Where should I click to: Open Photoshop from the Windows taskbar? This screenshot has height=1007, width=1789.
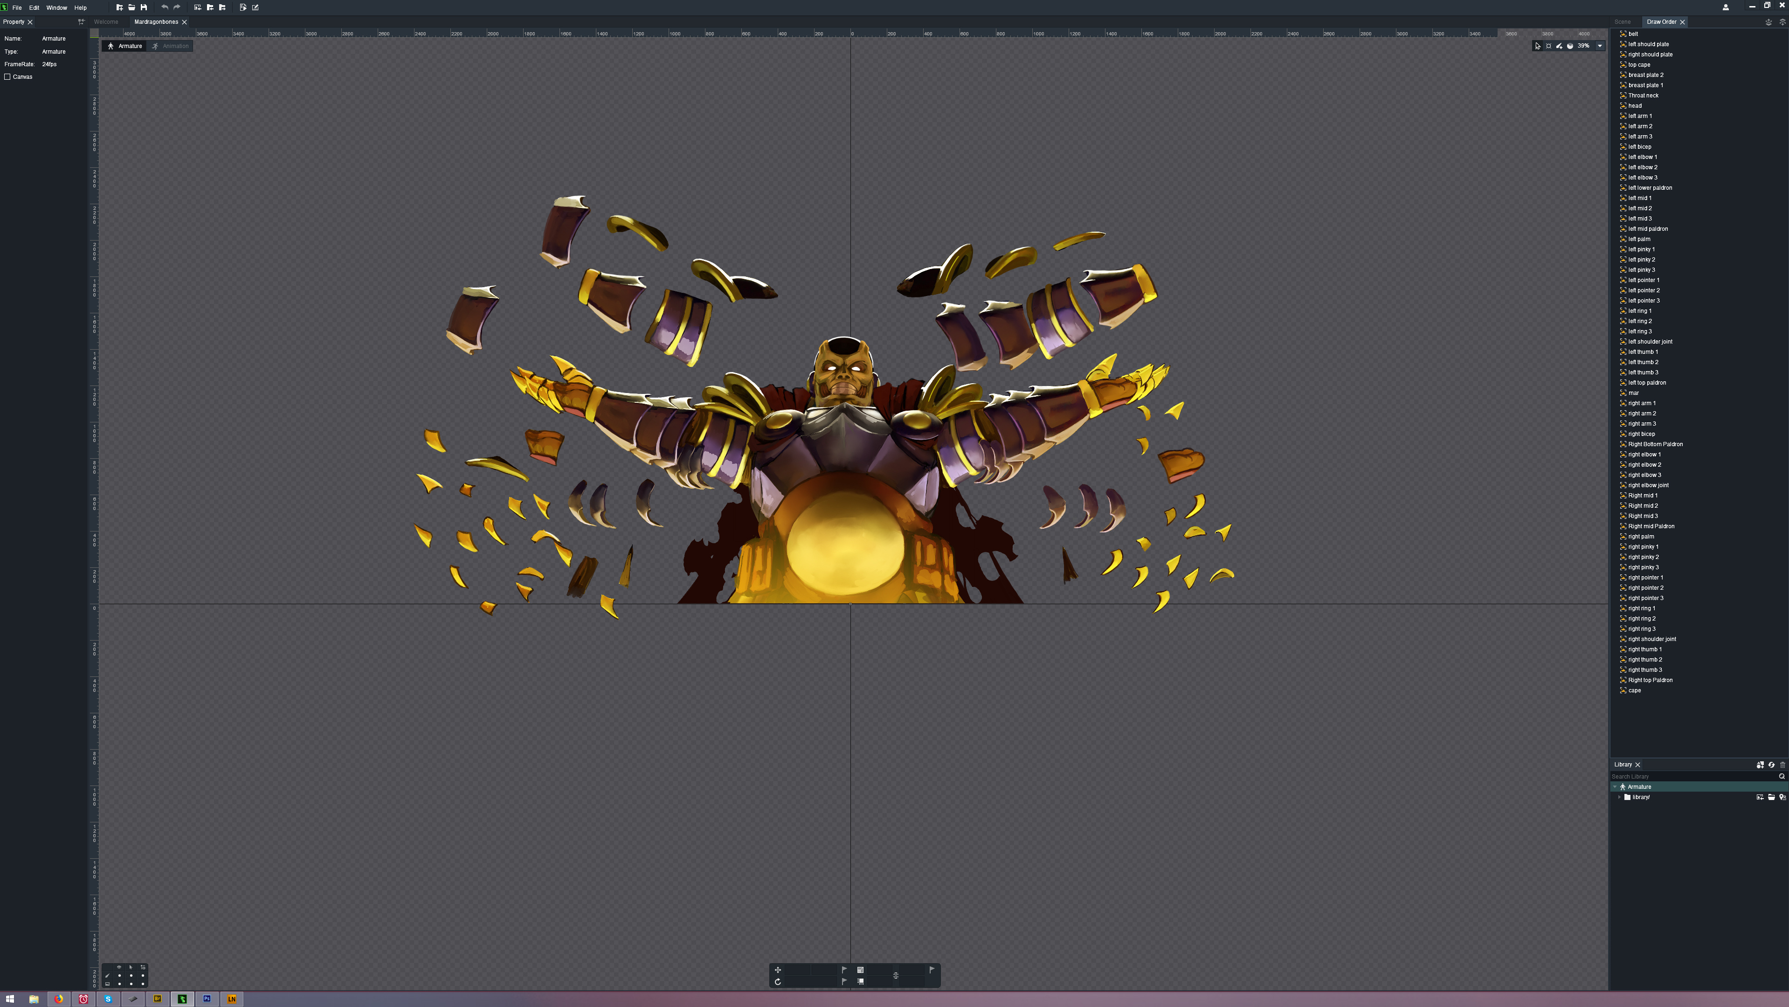point(206,999)
